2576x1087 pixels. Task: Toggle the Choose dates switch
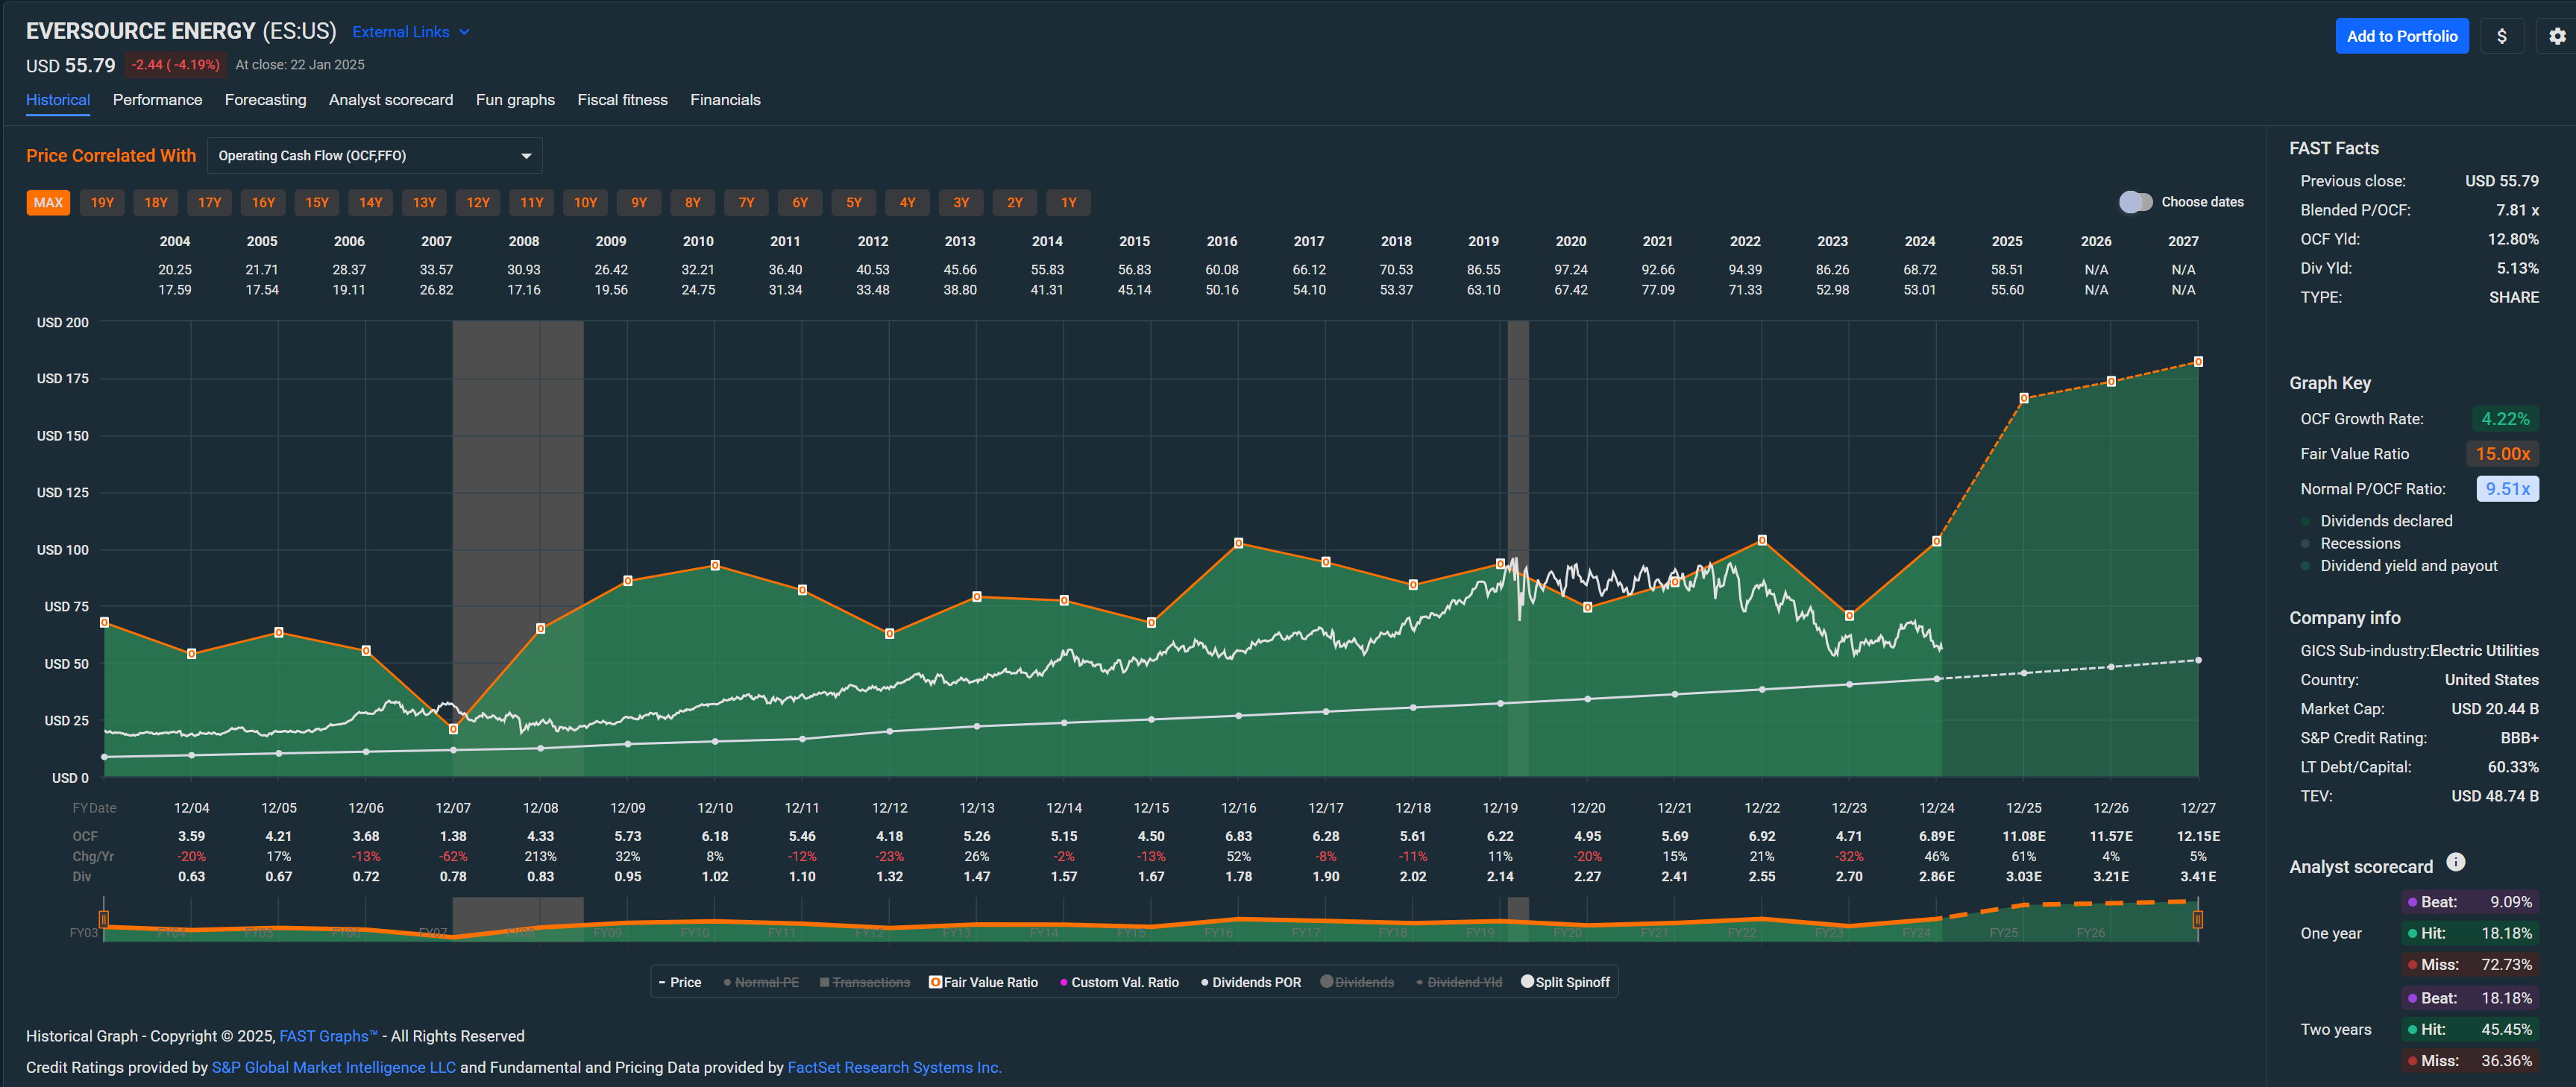[2135, 202]
